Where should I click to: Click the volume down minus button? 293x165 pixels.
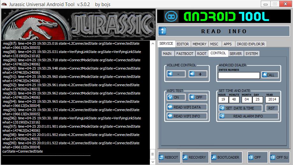pos(176,74)
